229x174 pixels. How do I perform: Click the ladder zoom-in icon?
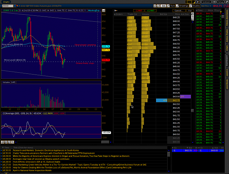coord(192,14)
